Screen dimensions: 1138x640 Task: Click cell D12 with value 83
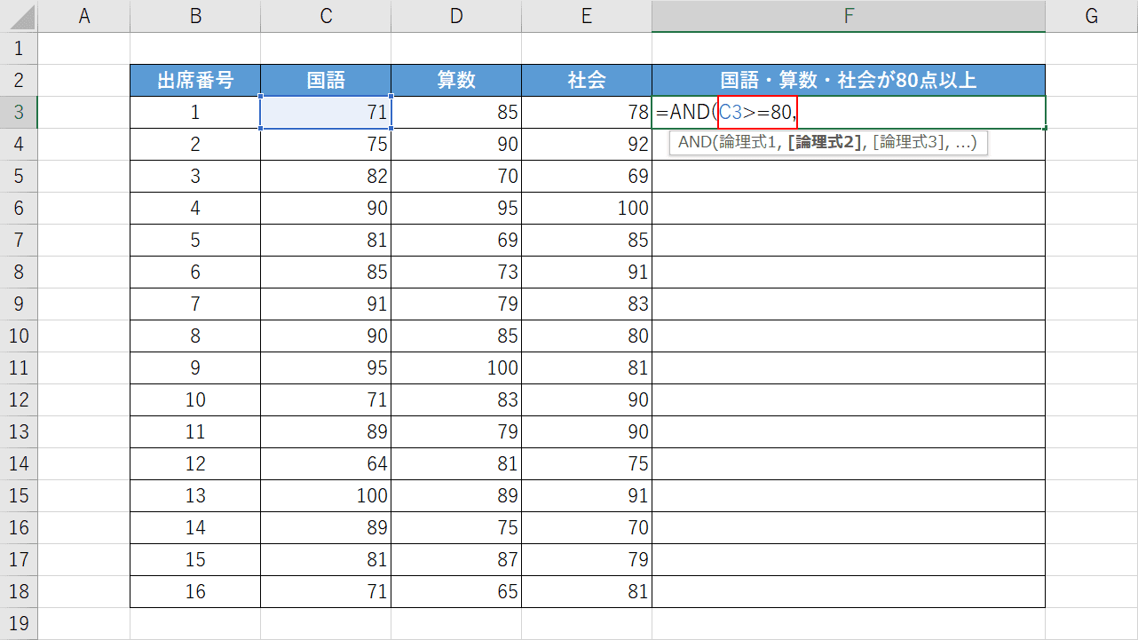[456, 399]
